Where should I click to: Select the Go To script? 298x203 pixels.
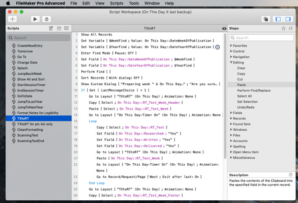tap(22, 57)
